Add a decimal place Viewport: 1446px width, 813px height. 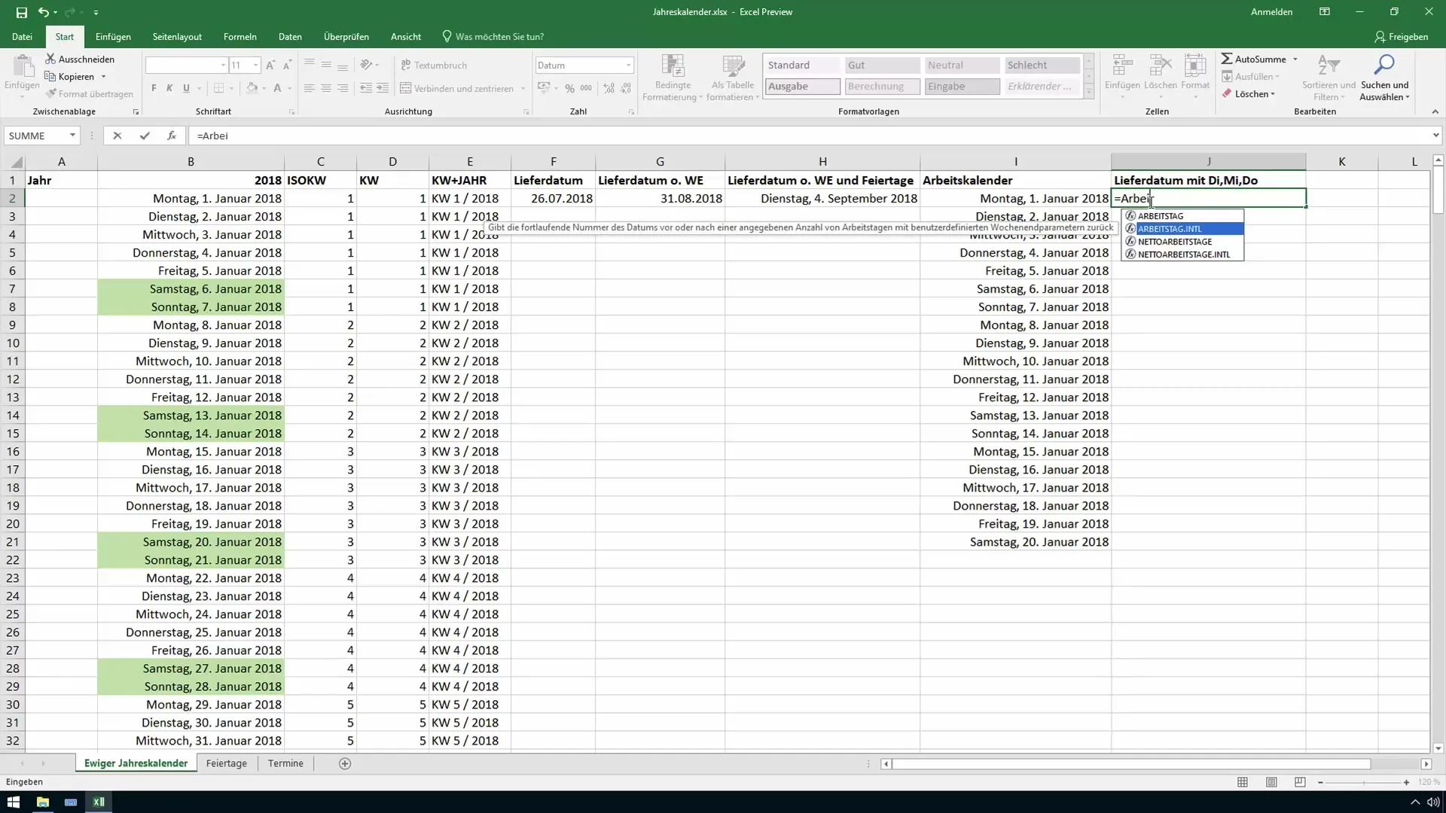[609, 88]
